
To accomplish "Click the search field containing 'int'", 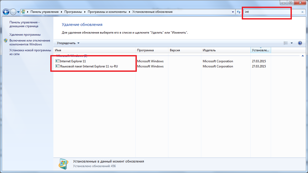I will pos(271,12).
